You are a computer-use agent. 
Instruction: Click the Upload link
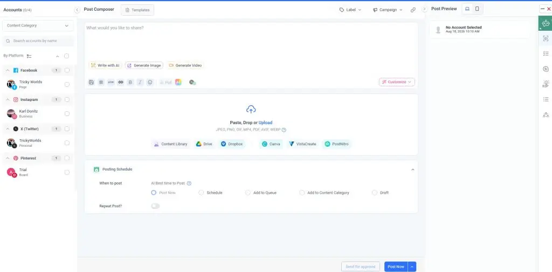click(x=265, y=123)
